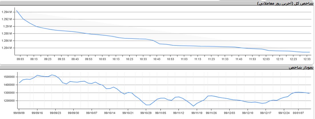Click the 'نمودار شاخص' panel title
Image resolution: width=315 pixels, height=119 pixels.
pos(301,67)
